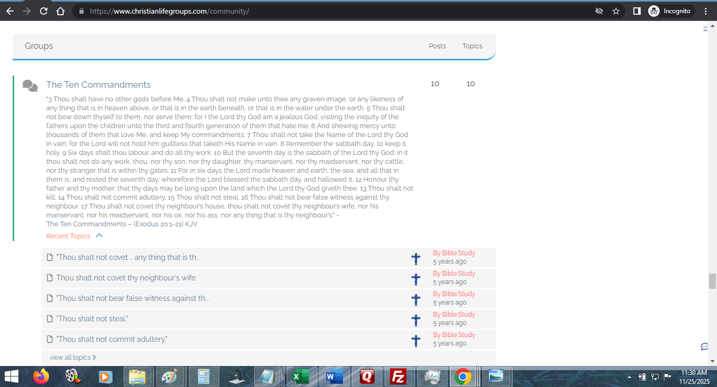Click the speech bubbles icon beside The Ten Commandments

(x=30, y=86)
